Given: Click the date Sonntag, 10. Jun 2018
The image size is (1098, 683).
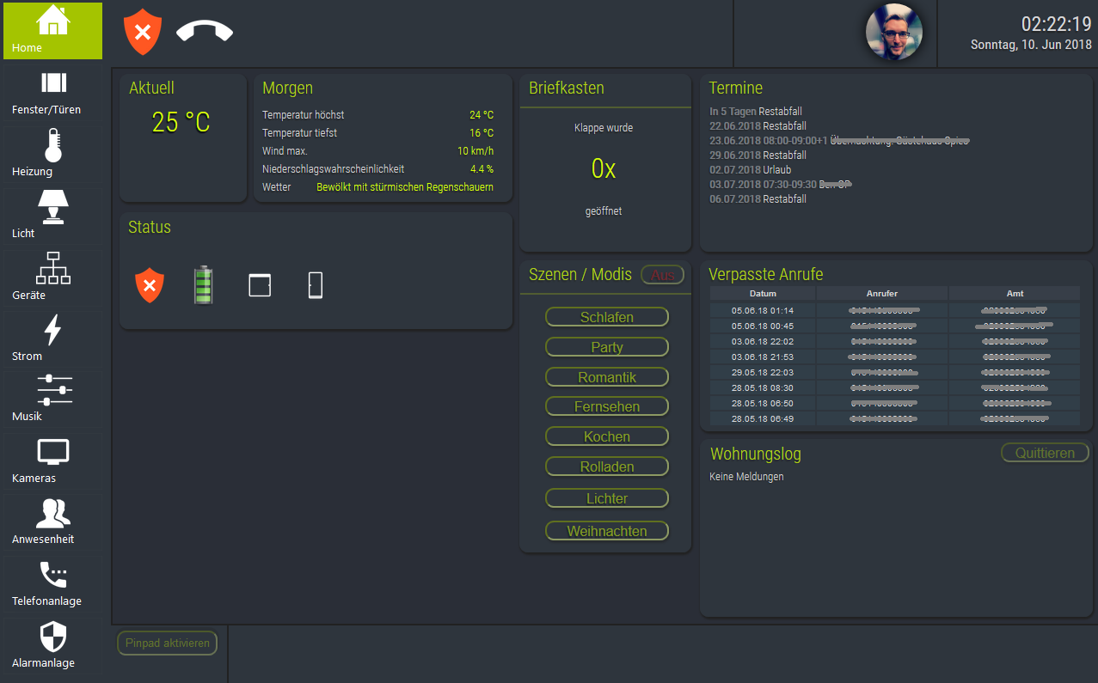Looking at the screenshot, I should (1031, 45).
